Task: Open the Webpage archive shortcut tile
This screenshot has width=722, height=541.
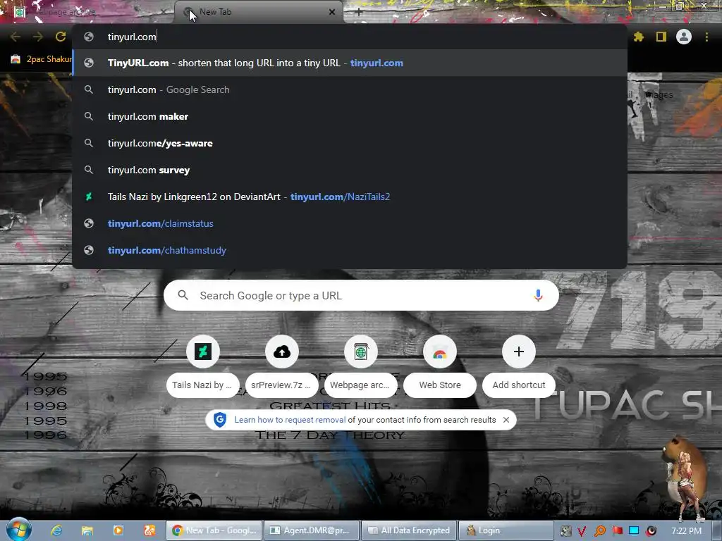Action: tap(360, 367)
